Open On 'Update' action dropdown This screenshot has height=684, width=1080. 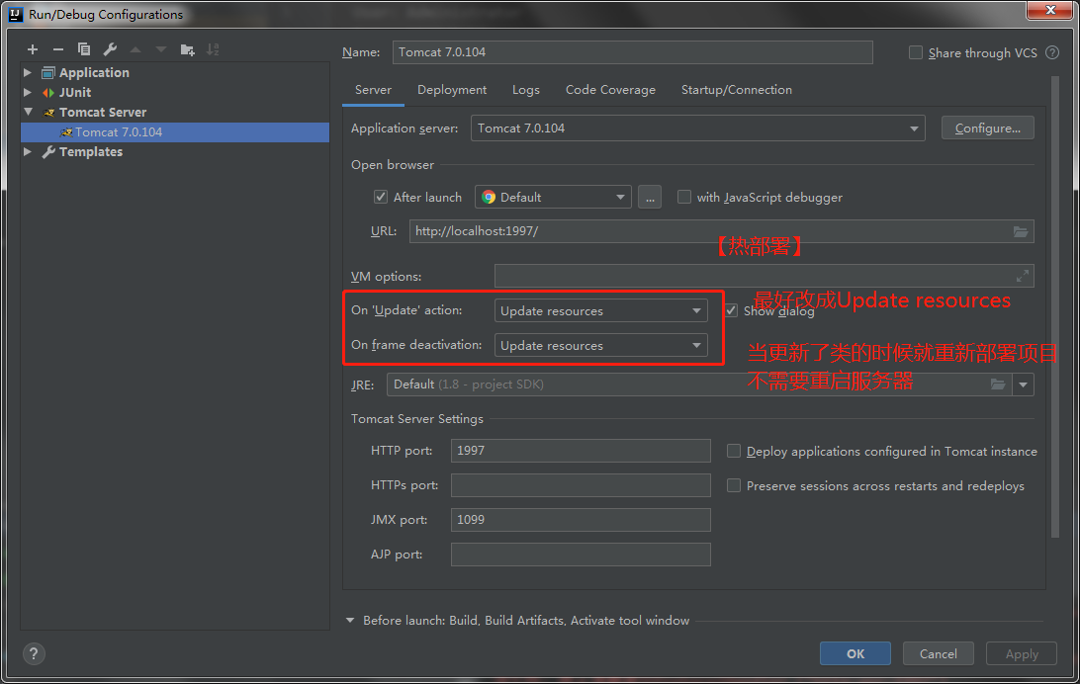[600, 310]
